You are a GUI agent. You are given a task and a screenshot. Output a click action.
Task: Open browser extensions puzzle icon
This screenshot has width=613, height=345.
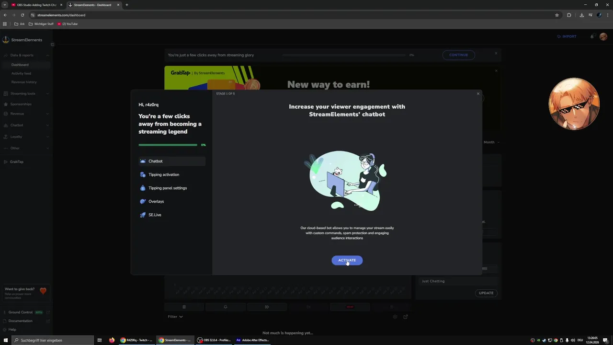(569, 15)
